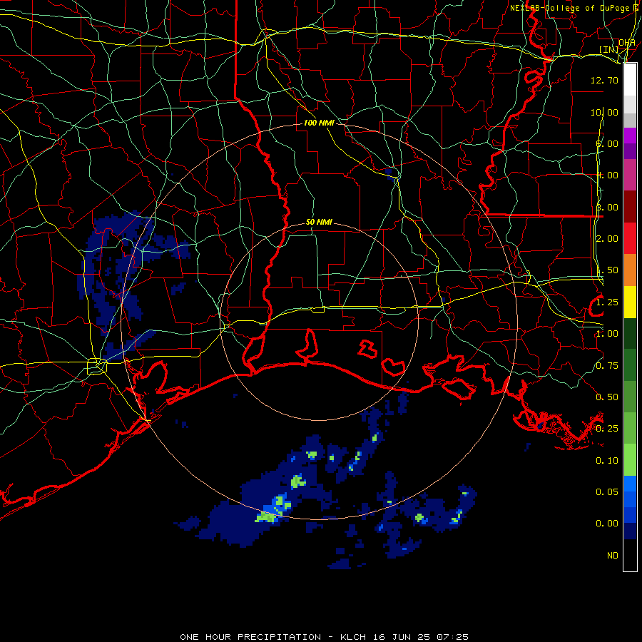Screen dimensions: 642x642
Task: Click the 100 NMI range ring label
Action: 319,123
